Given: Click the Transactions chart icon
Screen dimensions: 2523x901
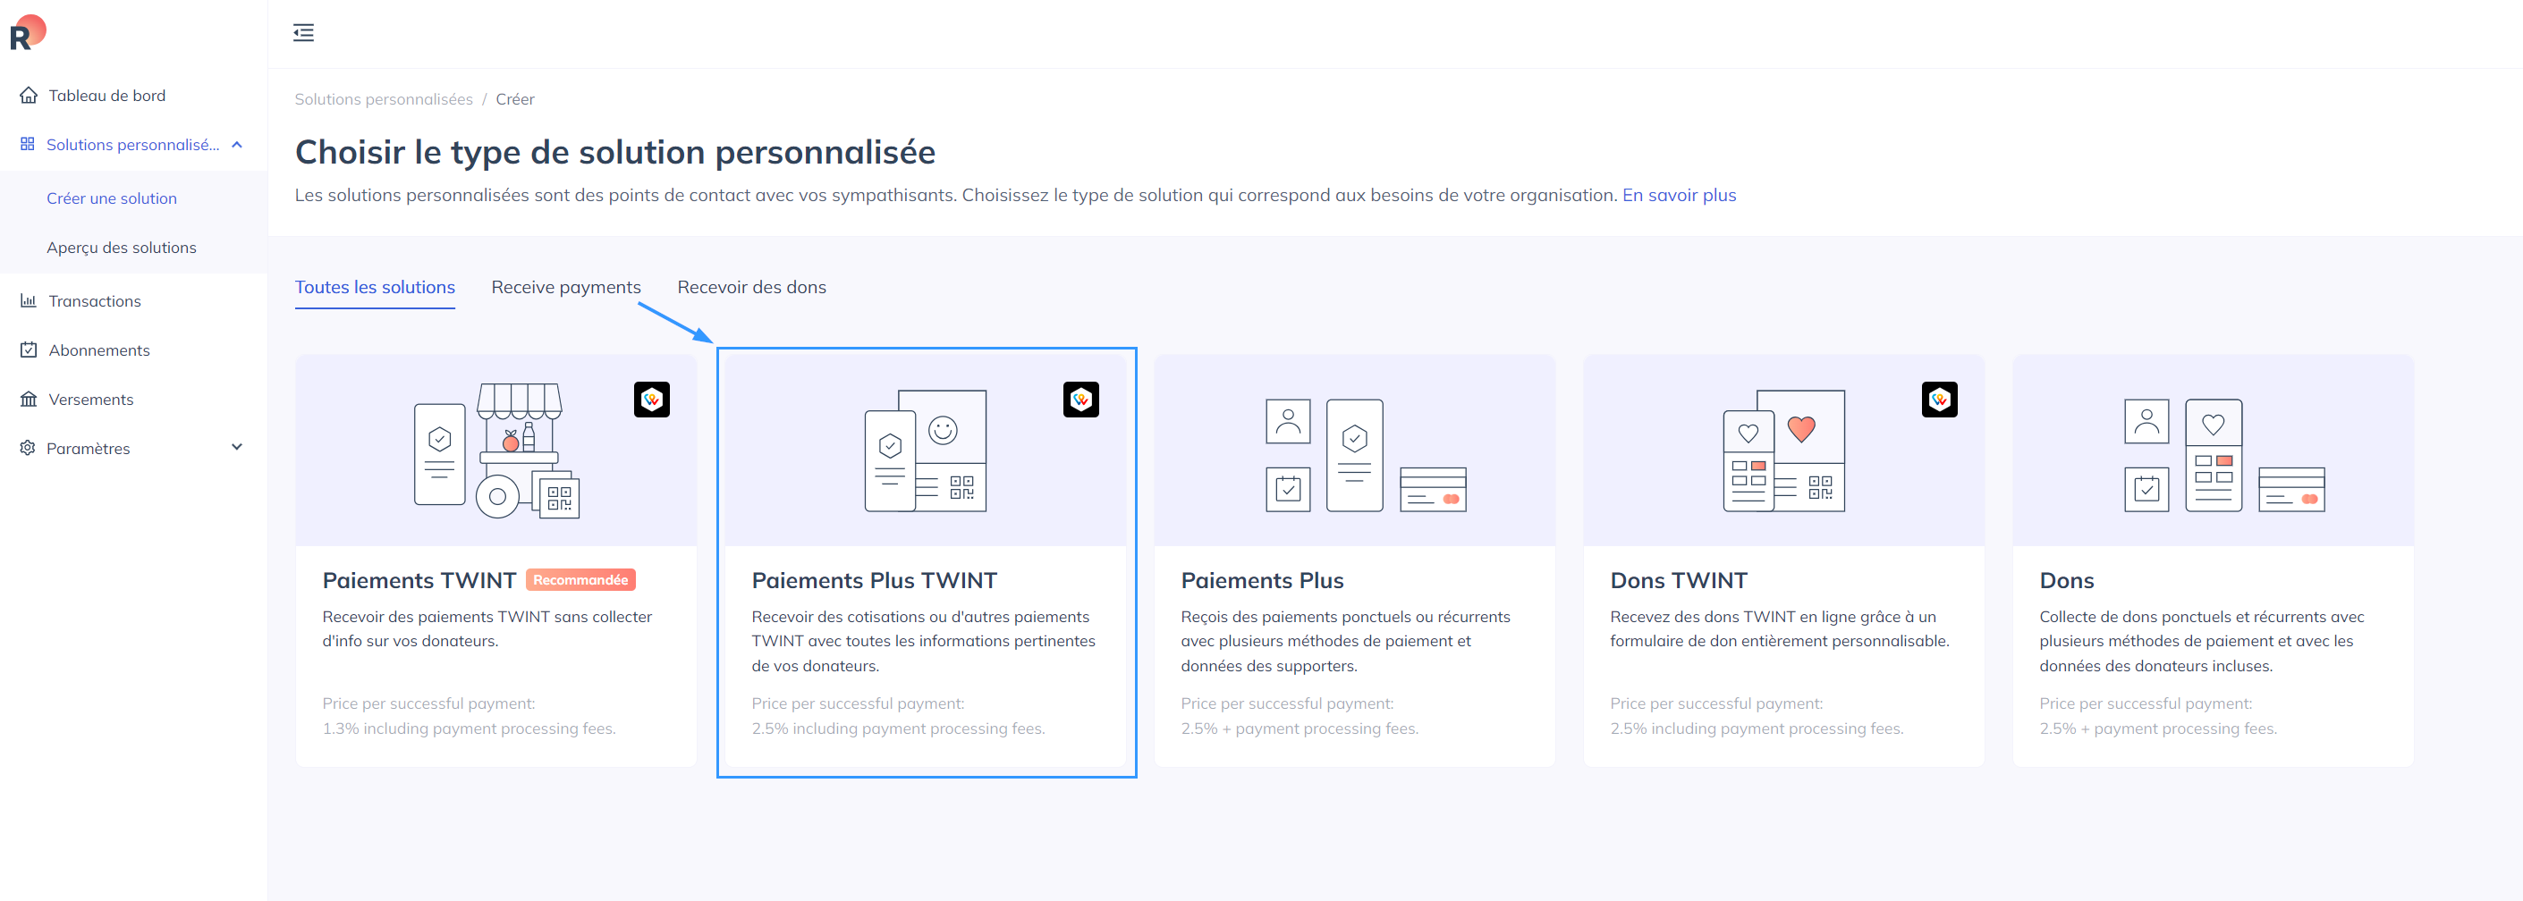Looking at the screenshot, I should pos(29,301).
